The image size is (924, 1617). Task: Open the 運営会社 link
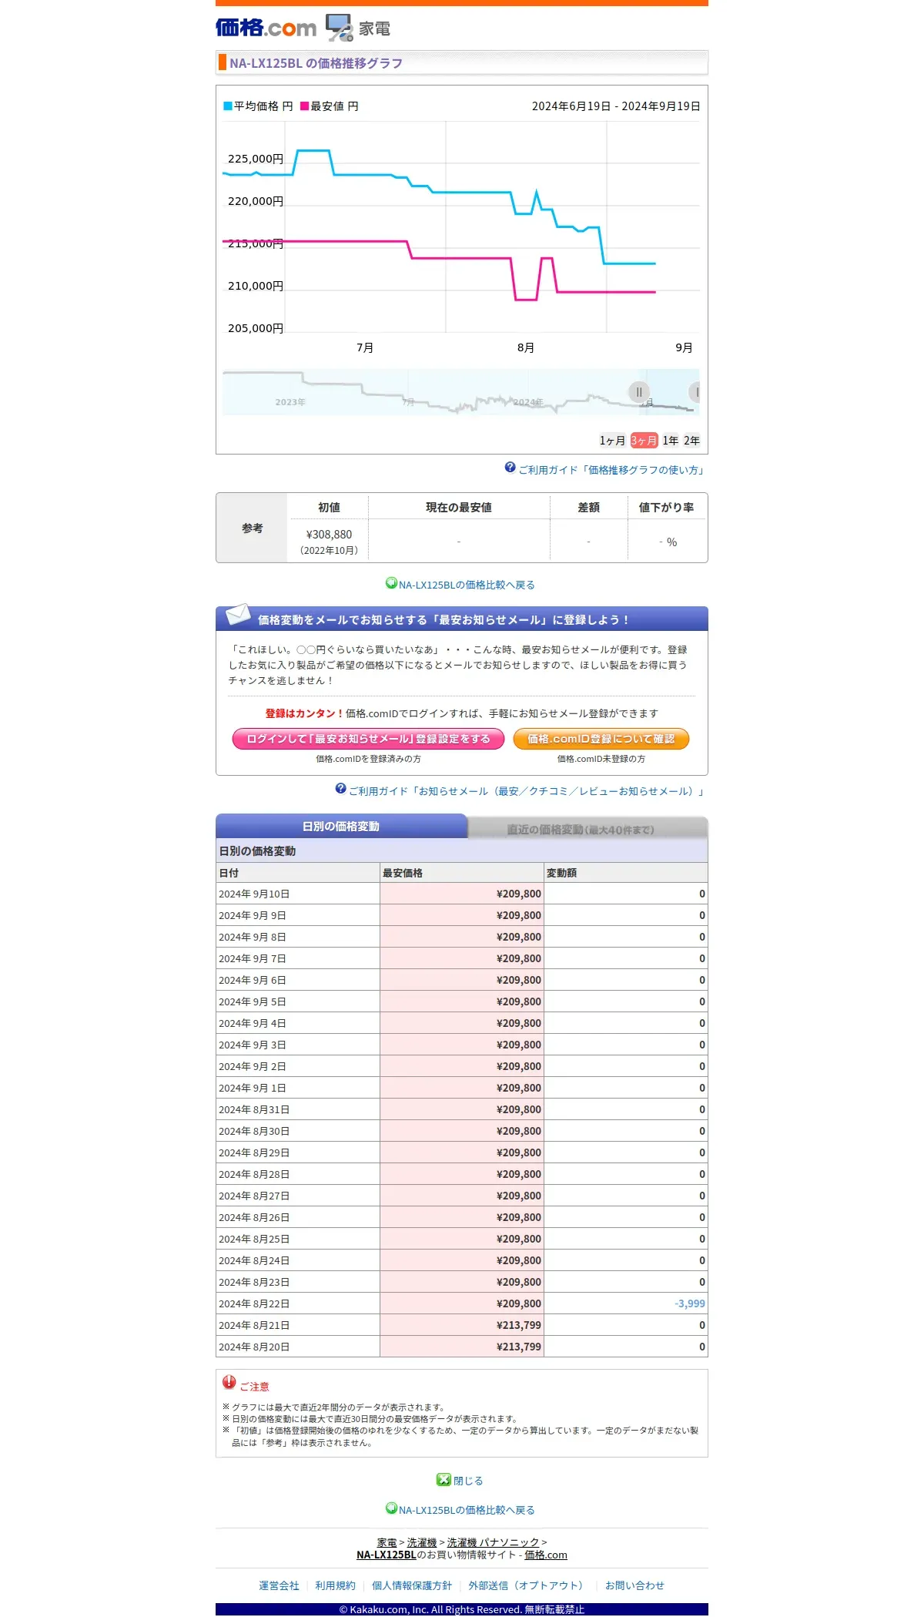click(x=279, y=1585)
